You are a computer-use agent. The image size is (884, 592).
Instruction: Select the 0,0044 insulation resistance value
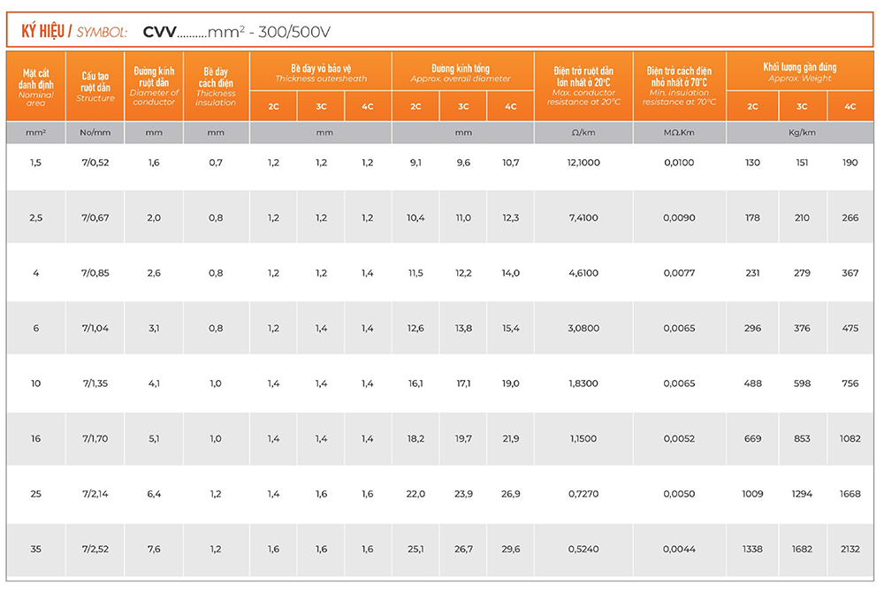pyautogui.click(x=679, y=549)
